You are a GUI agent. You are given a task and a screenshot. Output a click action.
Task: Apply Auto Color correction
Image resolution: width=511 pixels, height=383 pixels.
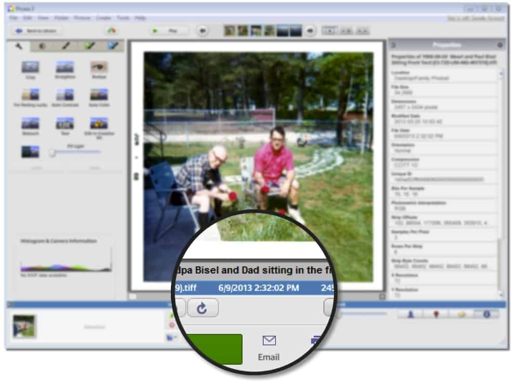[99, 95]
